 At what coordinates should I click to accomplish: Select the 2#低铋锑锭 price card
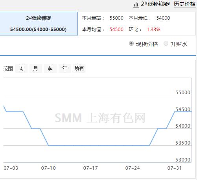(x=39, y=24)
